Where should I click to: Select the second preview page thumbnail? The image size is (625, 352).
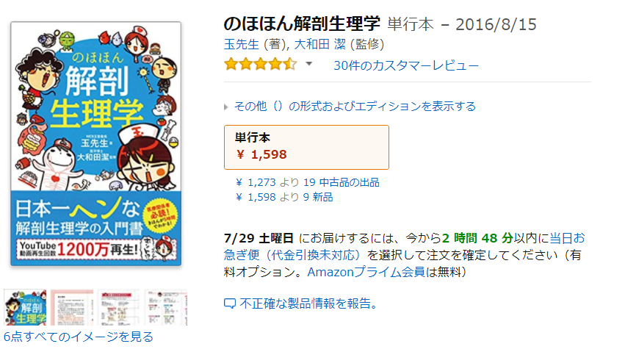[72, 307]
